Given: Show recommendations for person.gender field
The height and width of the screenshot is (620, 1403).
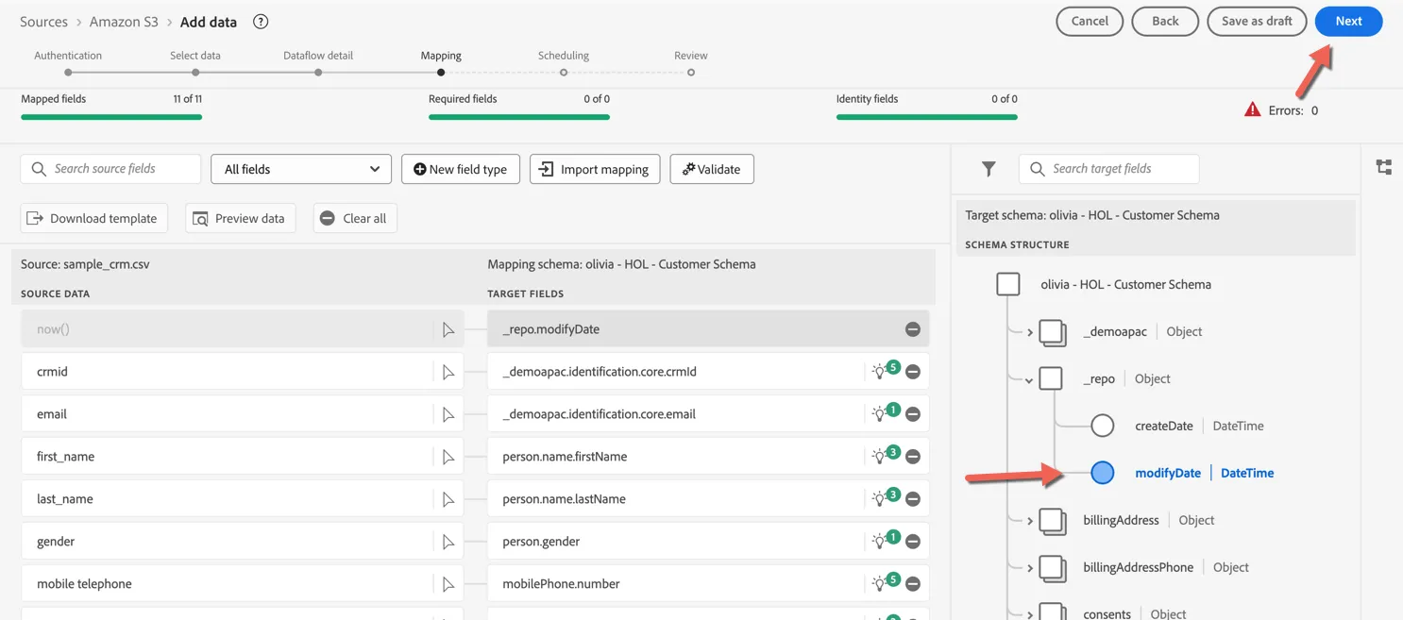Looking at the screenshot, I should coord(885,540).
